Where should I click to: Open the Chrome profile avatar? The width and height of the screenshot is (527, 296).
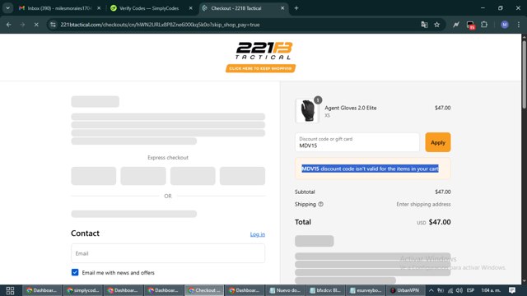pyautogui.click(x=504, y=25)
